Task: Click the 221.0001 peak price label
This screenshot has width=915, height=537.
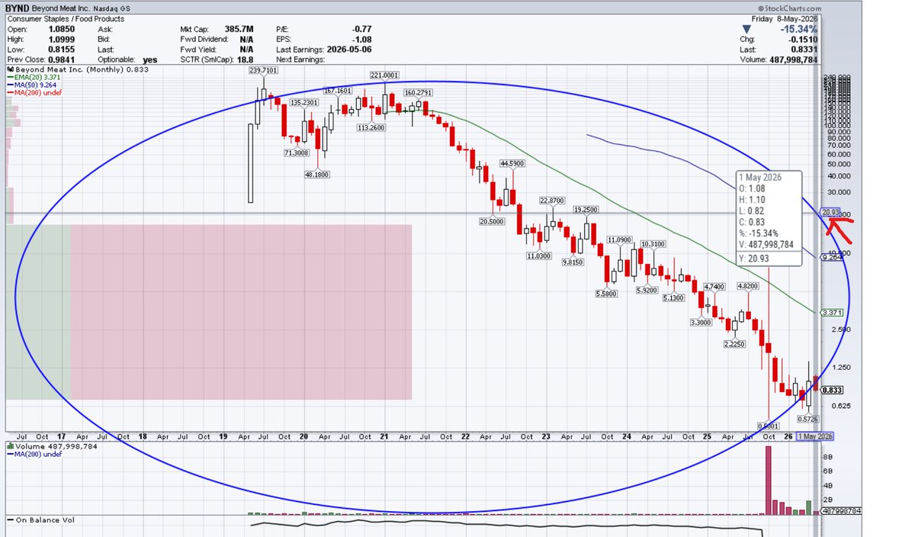Action: [385, 76]
